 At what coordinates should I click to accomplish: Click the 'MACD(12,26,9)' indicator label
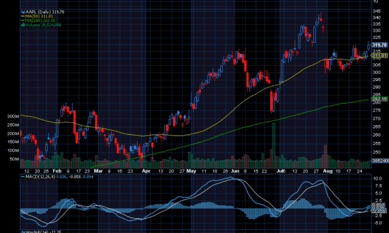click(x=40, y=177)
